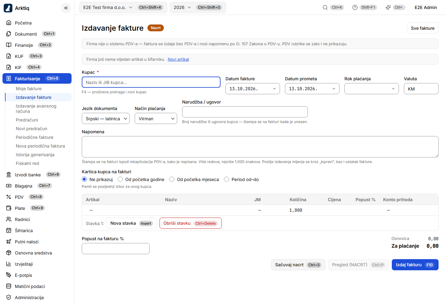Image resolution: width=446 pixels, height=305 pixels.
Task: Click the Početna home icon
Action: click(9, 23)
